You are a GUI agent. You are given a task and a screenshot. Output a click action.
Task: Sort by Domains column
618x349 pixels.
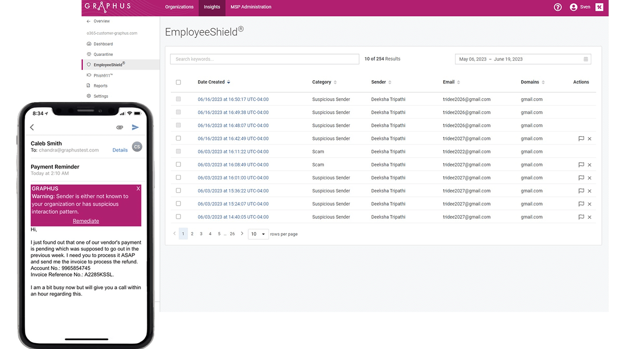pyautogui.click(x=533, y=82)
